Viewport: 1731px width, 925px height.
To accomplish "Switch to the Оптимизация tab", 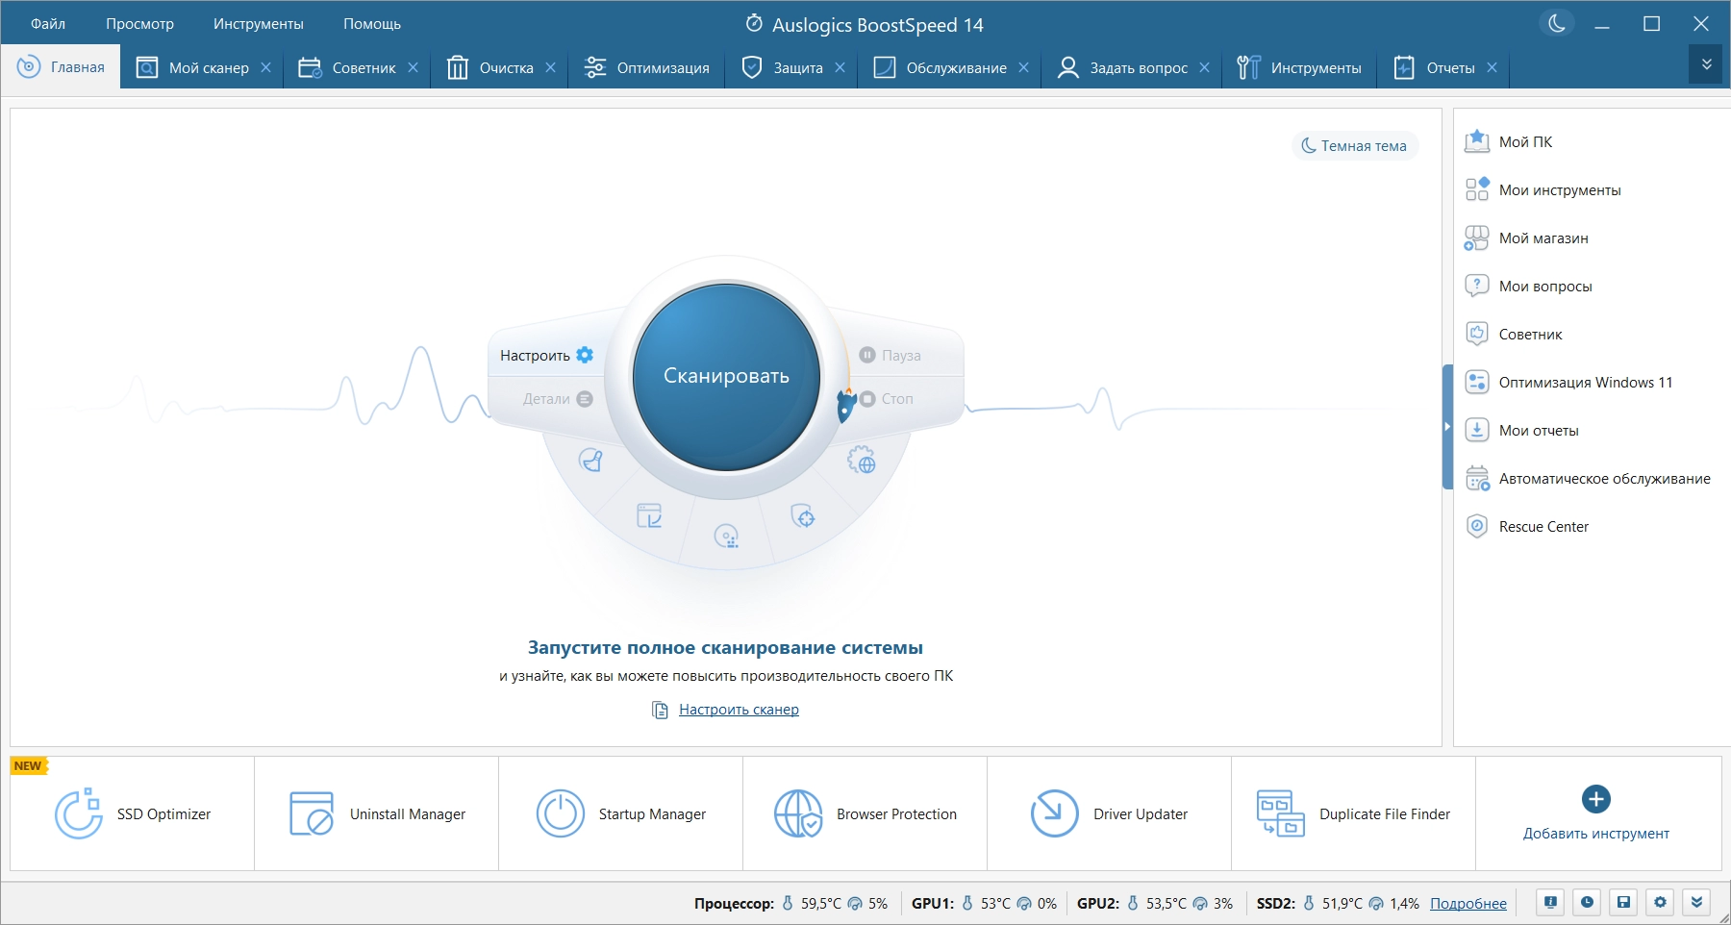I will pyautogui.click(x=647, y=67).
